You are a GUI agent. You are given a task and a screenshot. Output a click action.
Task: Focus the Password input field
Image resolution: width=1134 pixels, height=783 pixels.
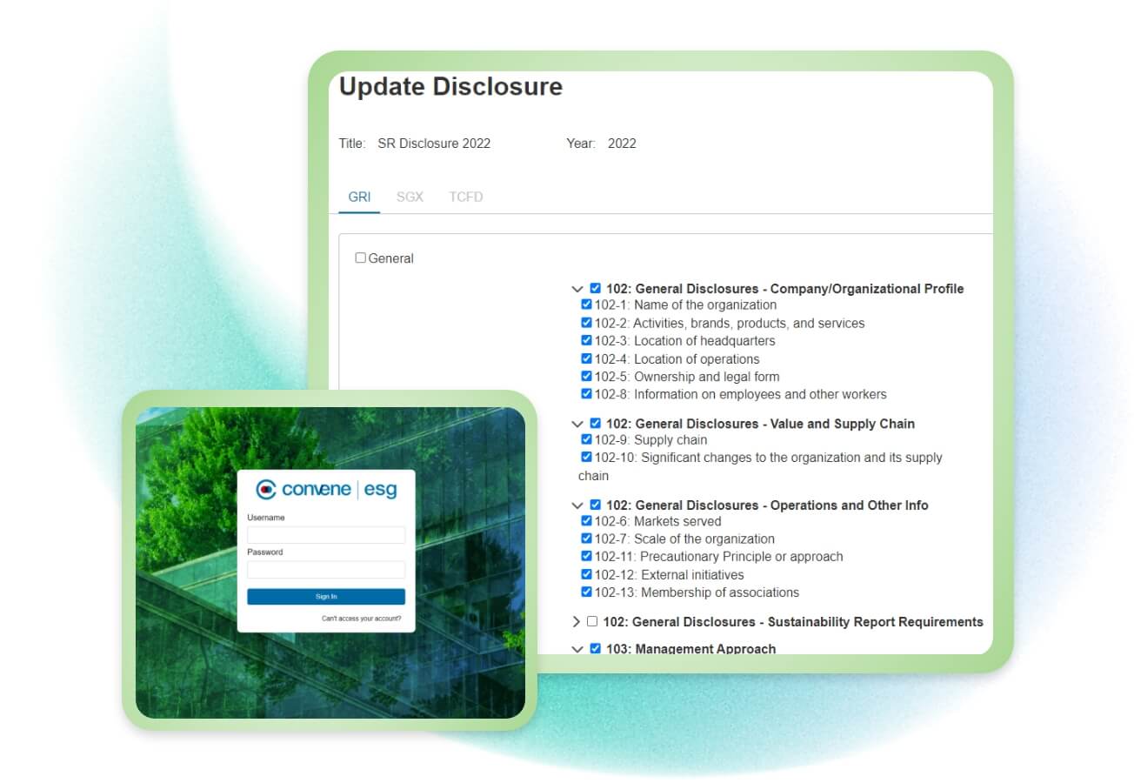point(326,570)
